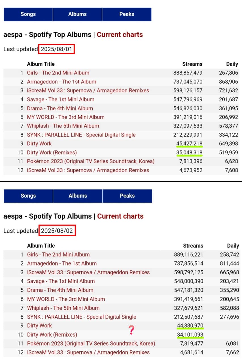Open Drama - The 4th Mini Album in 08/01 chart
This screenshot has width=242, height=363.
coord(60,108)
